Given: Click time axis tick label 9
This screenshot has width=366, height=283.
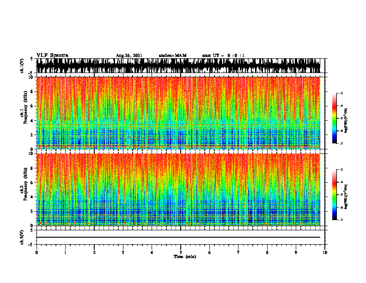Looking at the screenshot, I should (296, 252).
